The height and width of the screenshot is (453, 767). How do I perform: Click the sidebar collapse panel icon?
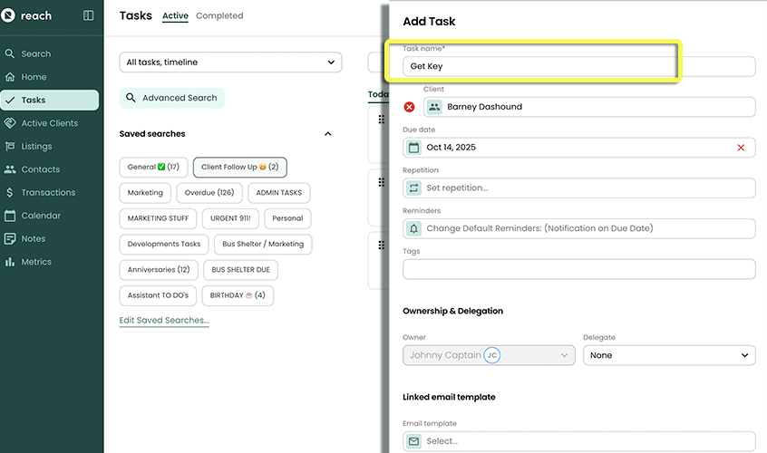[x=88, y=15]
